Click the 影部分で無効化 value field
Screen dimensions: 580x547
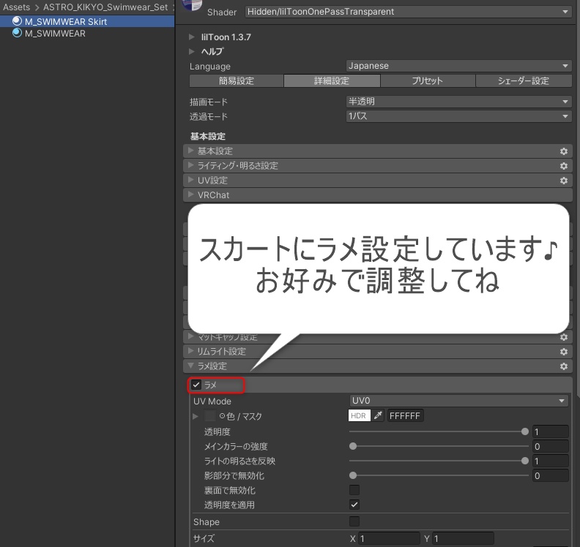(x=551, y=475)
